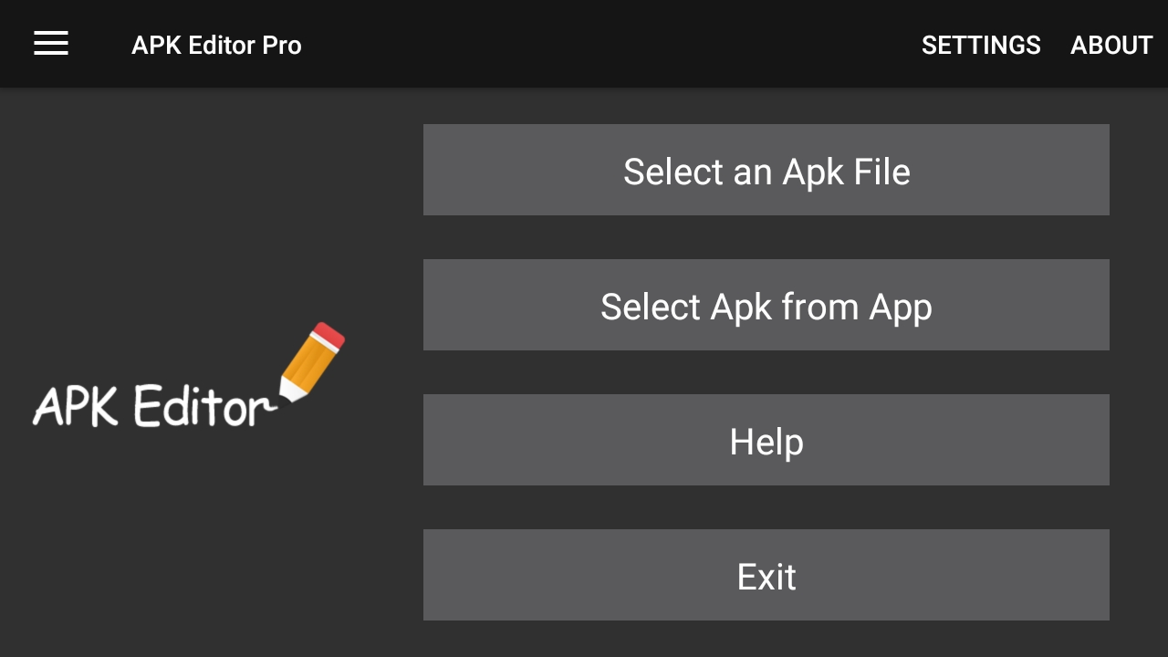1168x657 pixels.
Task: Go to Settings in the top bar
Action: click(x=981, y=45)
